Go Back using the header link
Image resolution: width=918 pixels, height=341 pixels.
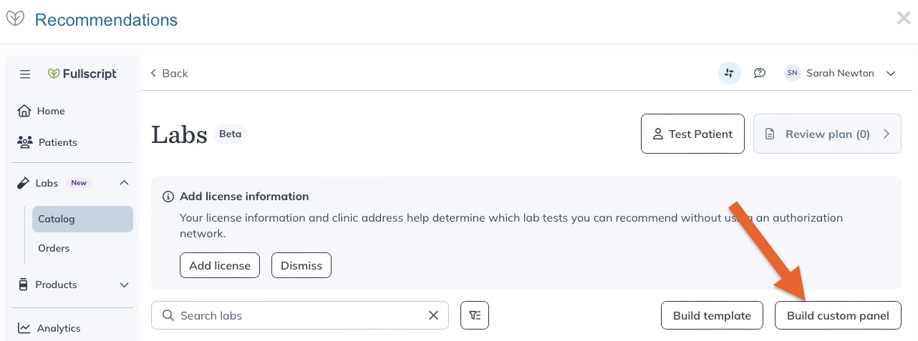pyautogui.click(x=169, y=73)
